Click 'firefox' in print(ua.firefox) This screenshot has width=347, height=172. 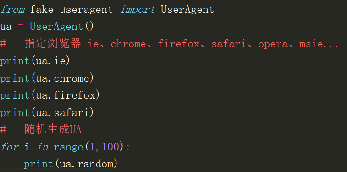tap(74, 95)
